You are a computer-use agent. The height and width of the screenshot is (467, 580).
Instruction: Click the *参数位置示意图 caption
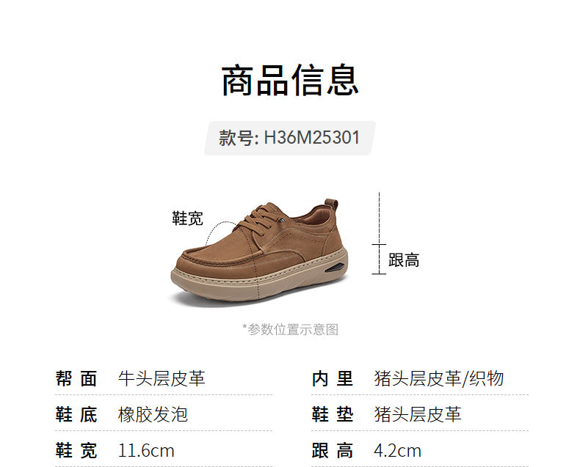tap(291, 329)
